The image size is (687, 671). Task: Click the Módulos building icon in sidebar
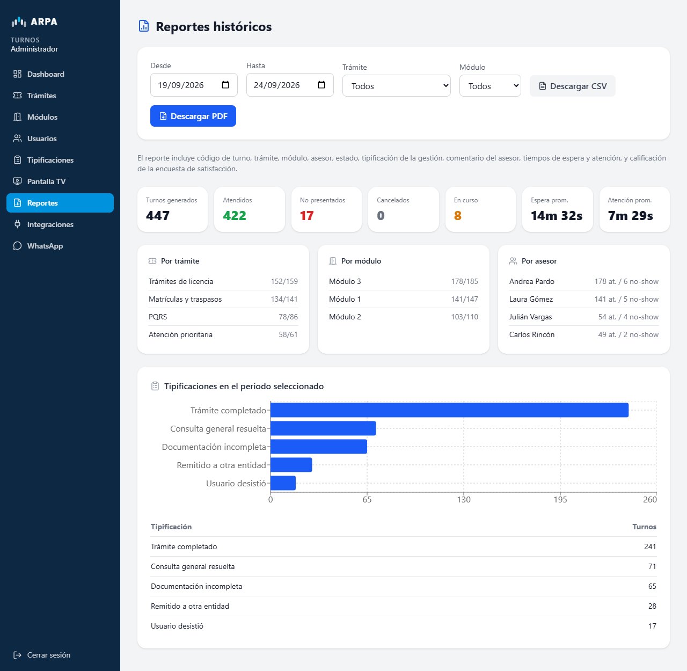pos(17,117)
